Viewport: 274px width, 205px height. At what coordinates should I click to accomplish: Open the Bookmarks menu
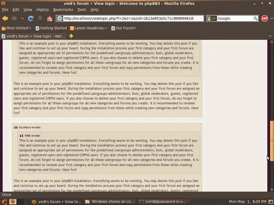coord(63,10)
